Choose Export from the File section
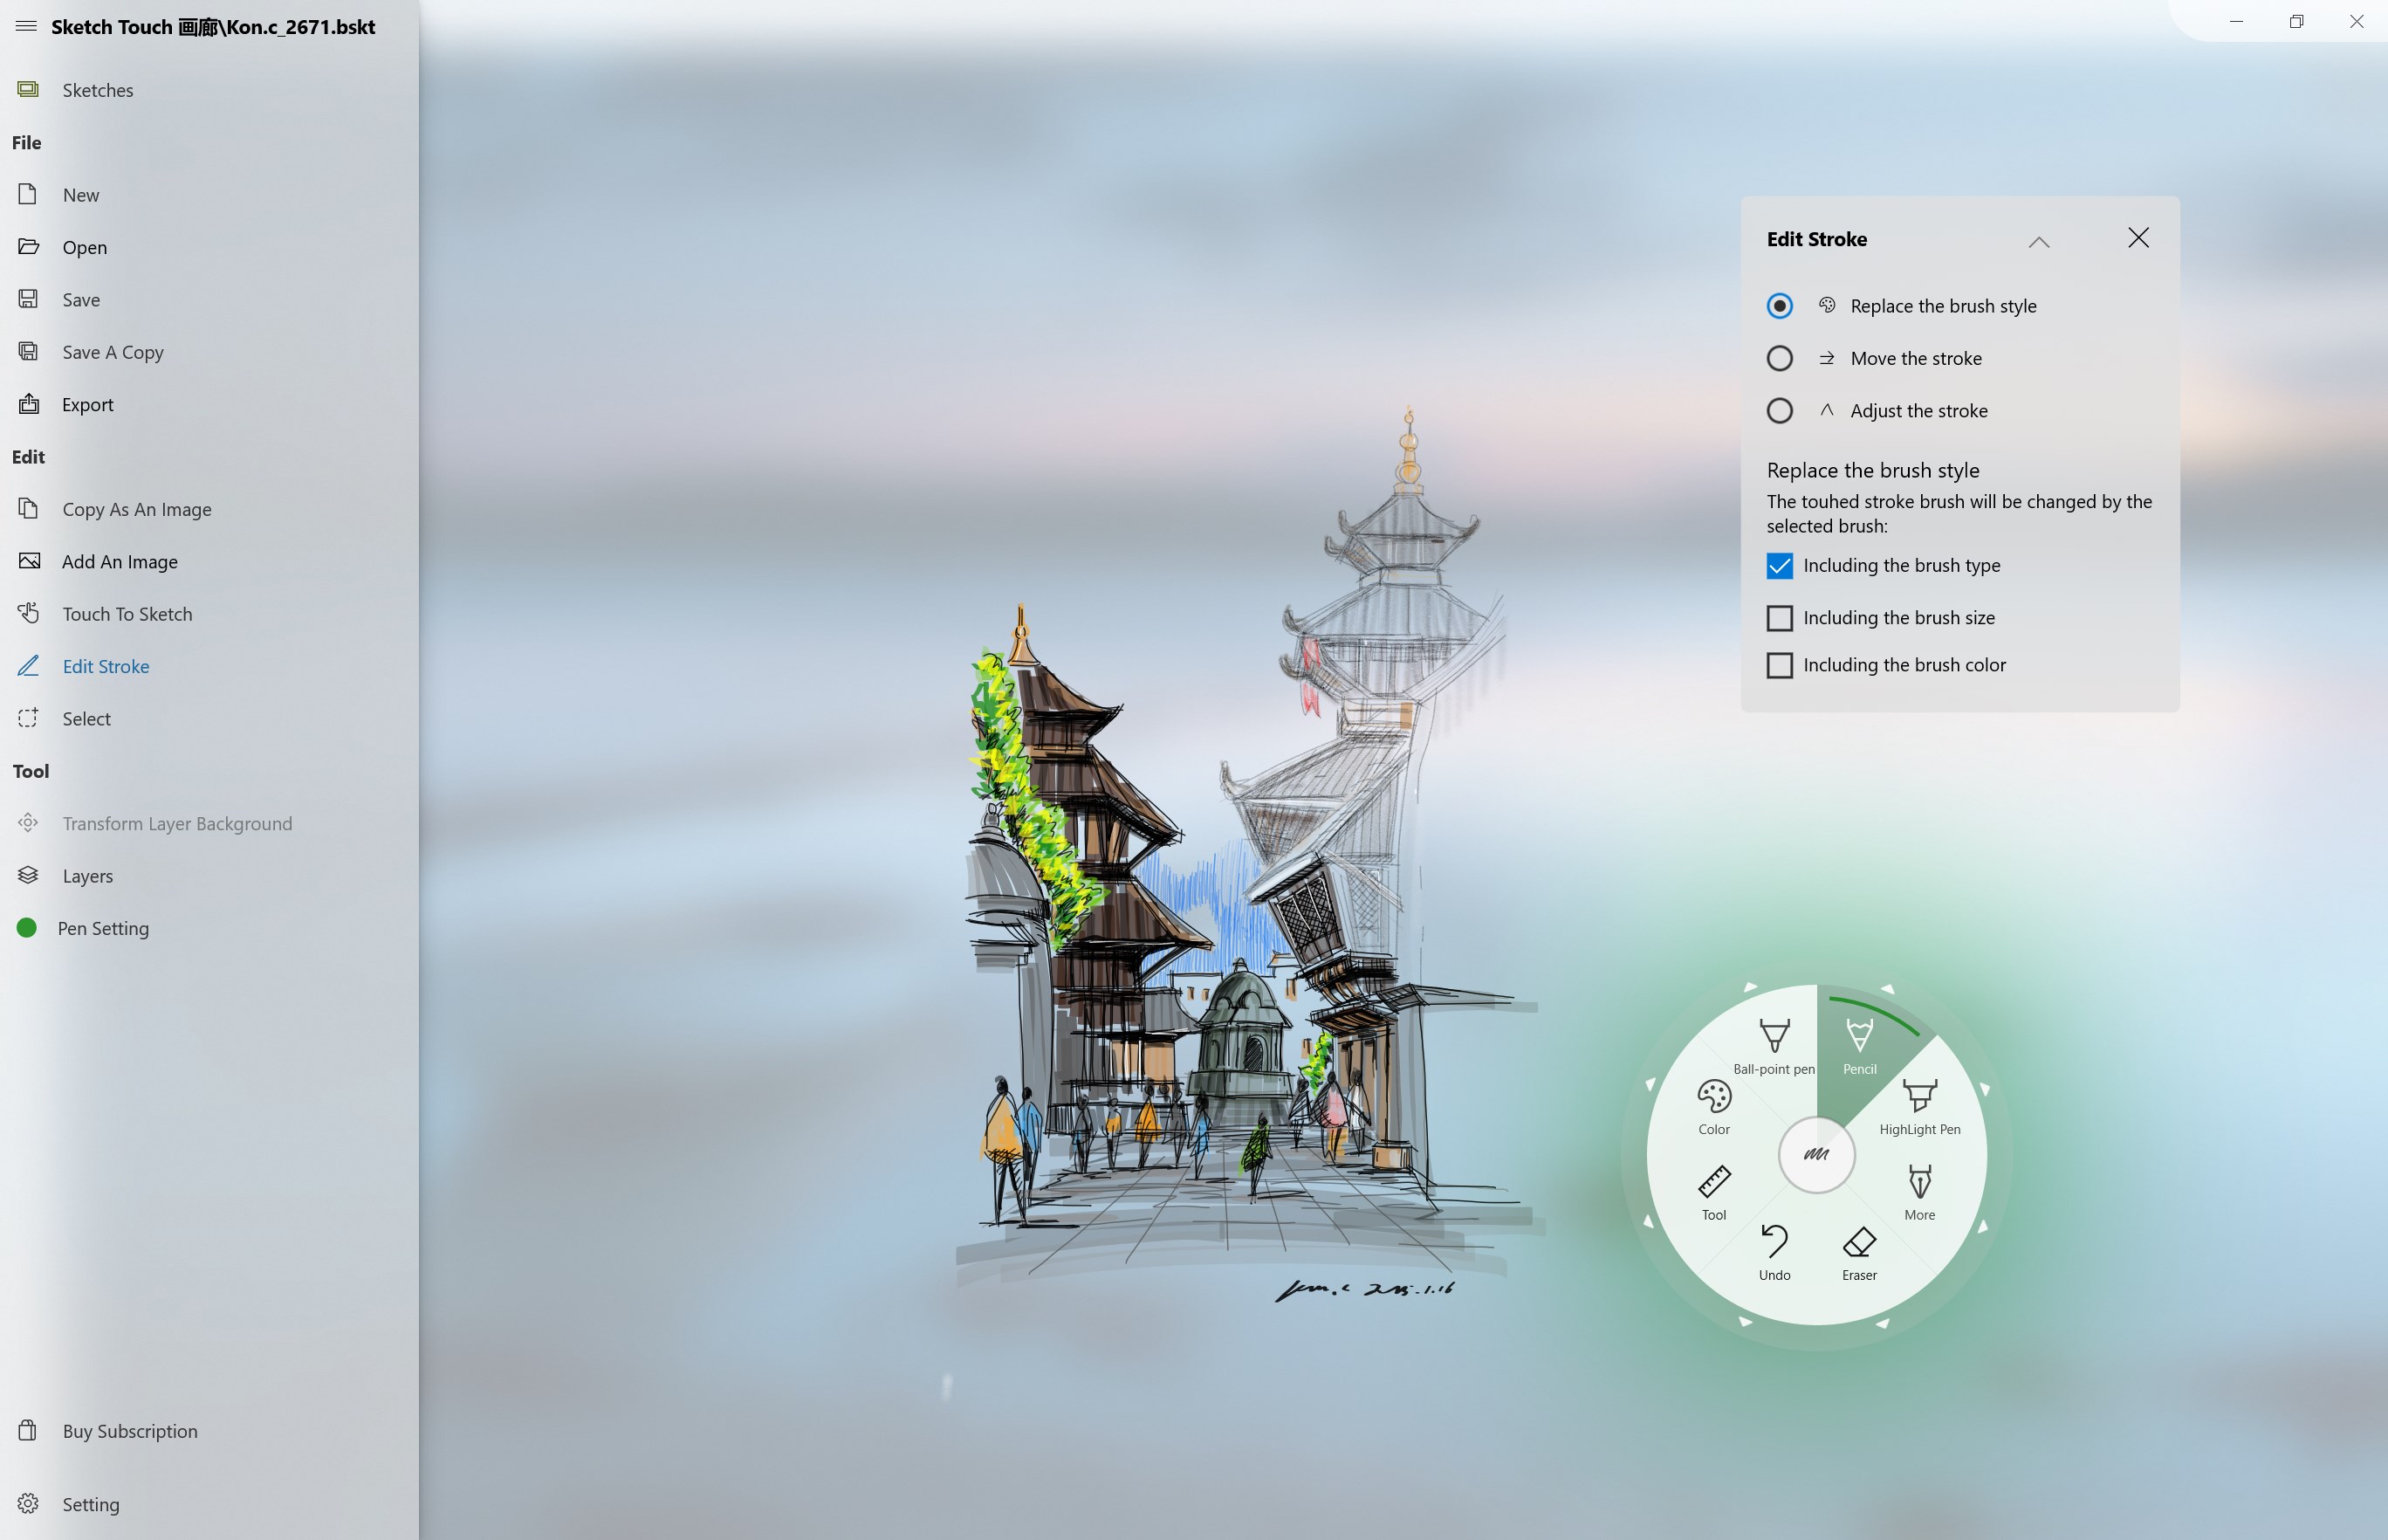Screen dimensions: 2388x1540 click(x=88, y=405)
